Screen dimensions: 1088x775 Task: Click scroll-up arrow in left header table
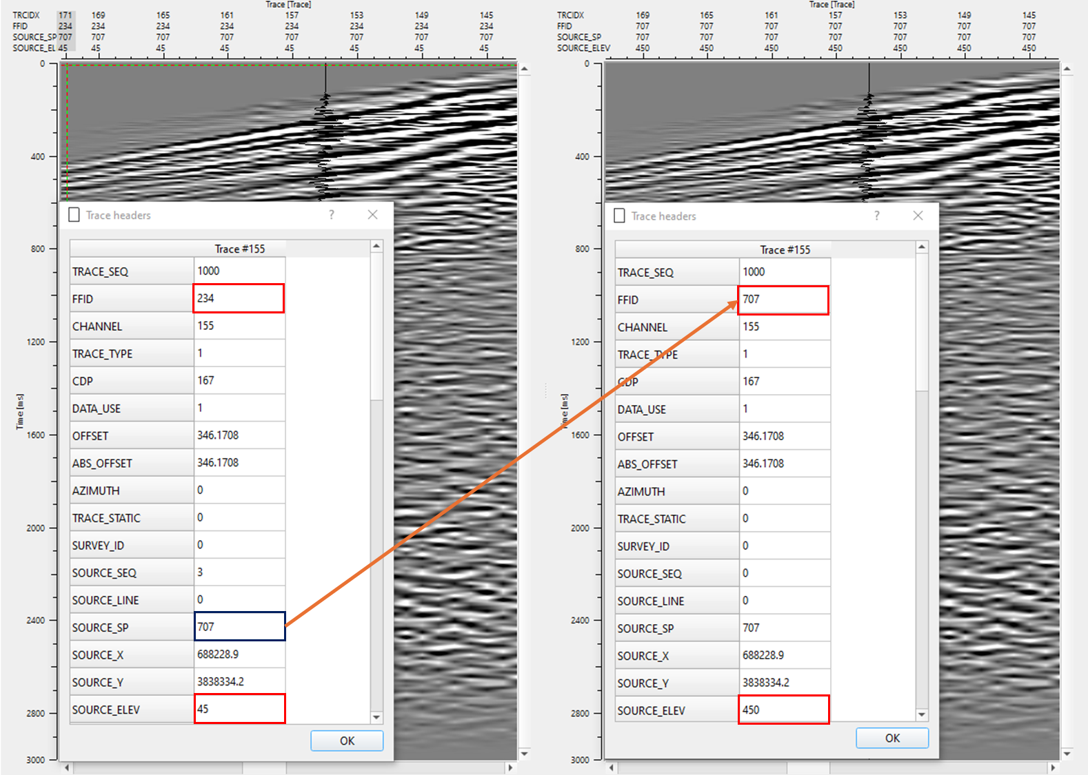(x=376, y=246)
